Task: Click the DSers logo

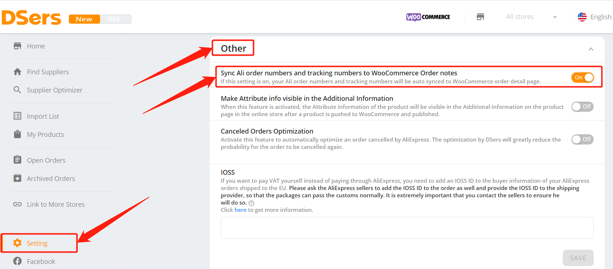Action: pyautogui.click(x=31, y=17)
